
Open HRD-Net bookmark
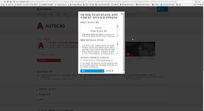click(x=10, y=5)
